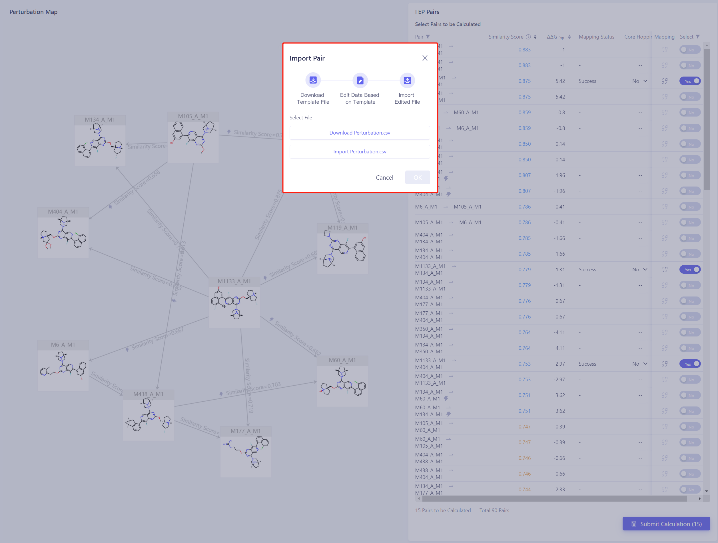This screenshot has height=543, width=718.
Task: Open the Select column filter icon
Action: [697, 37]
